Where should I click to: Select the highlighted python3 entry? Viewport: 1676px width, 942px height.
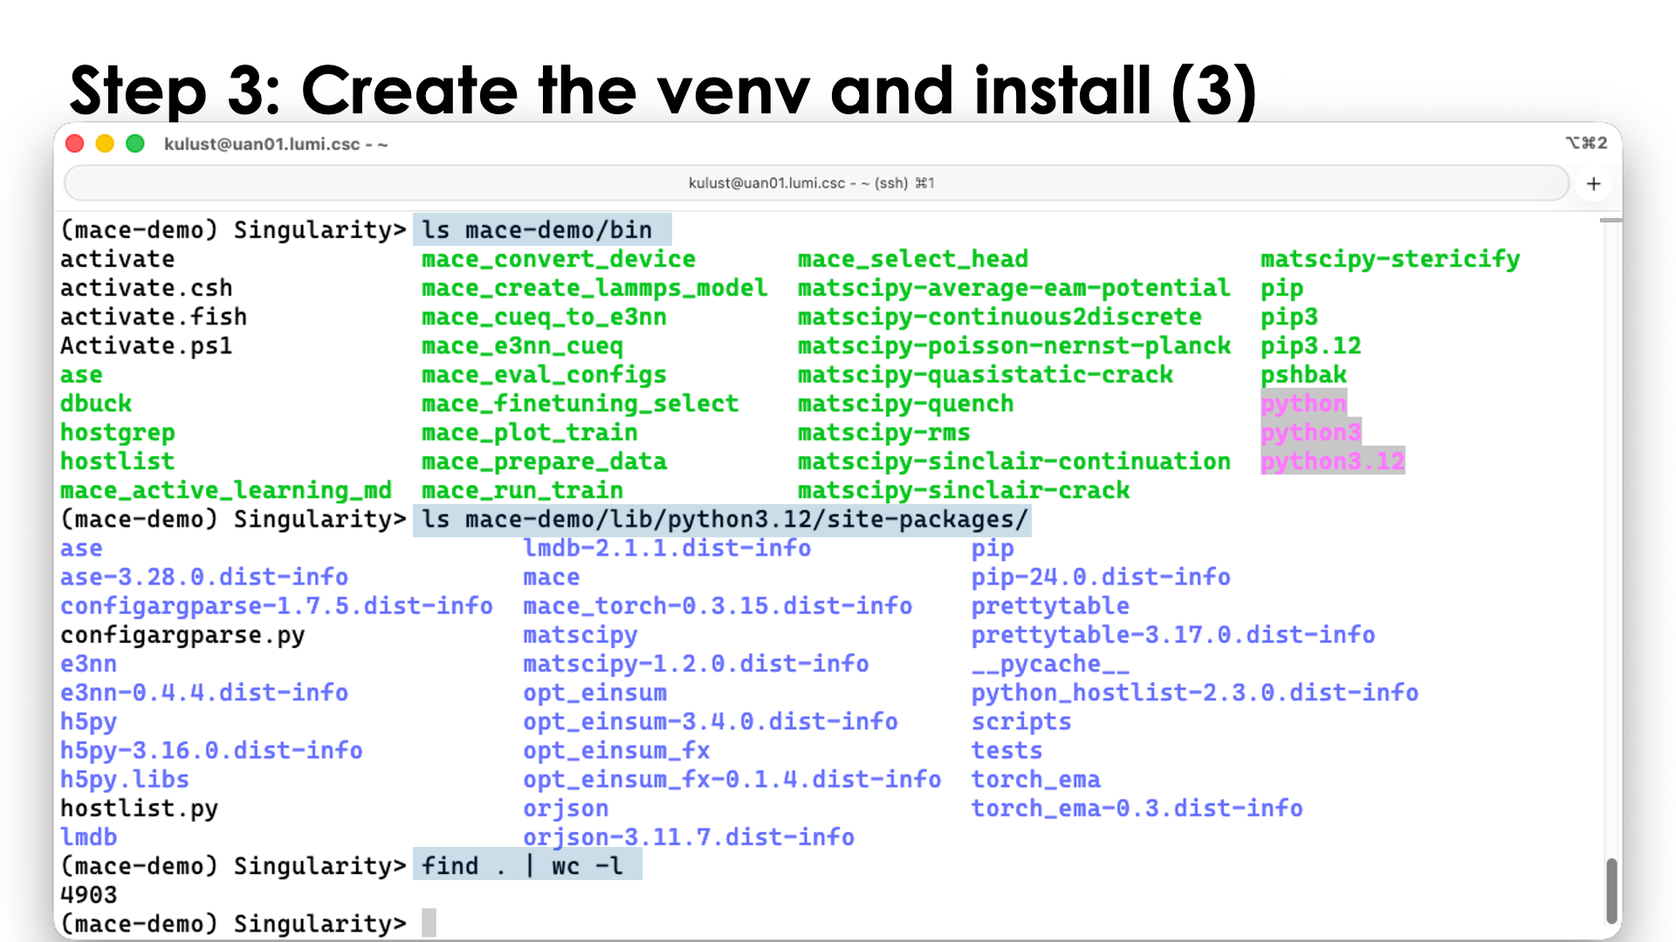coord(1310,432)
